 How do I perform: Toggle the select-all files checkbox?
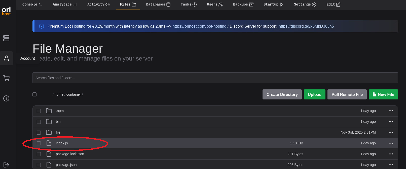pos(34,94)
